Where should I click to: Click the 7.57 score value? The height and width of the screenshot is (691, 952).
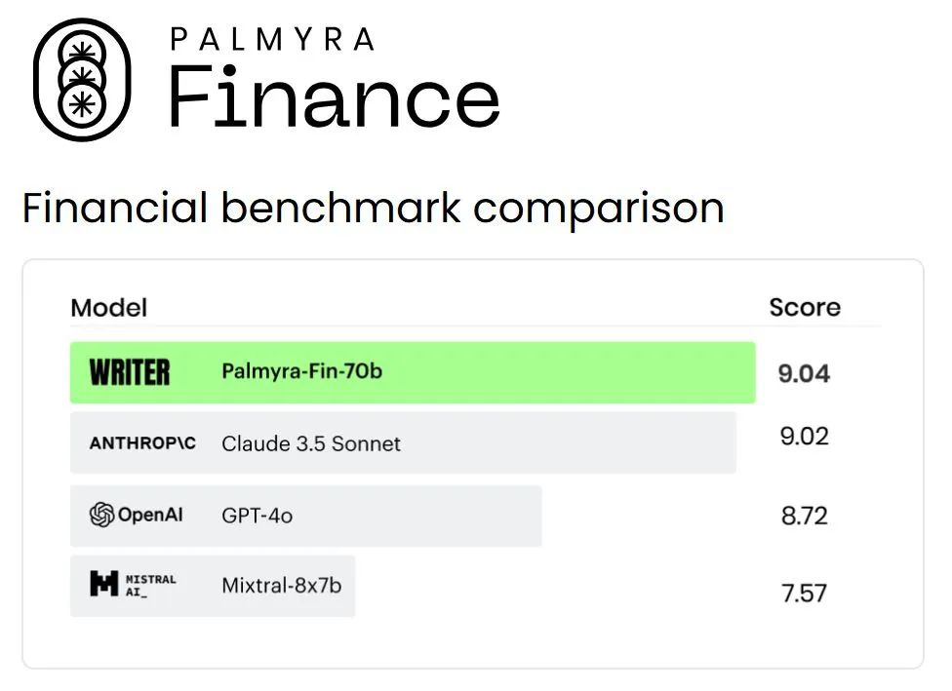804,593
